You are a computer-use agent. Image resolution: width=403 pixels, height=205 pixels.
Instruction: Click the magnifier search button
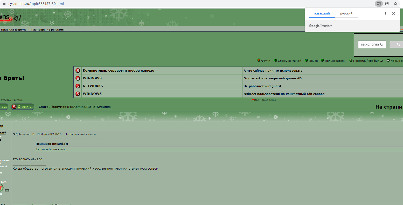click(x=397, y=44)
